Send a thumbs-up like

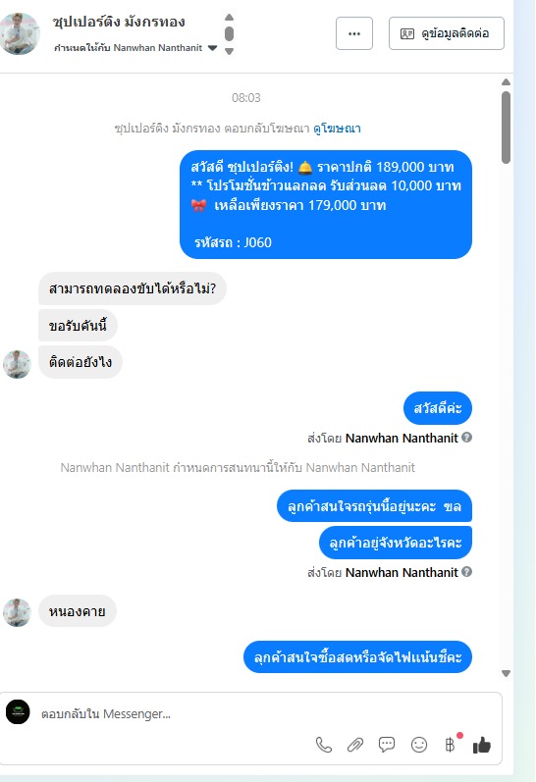[482, 745]
